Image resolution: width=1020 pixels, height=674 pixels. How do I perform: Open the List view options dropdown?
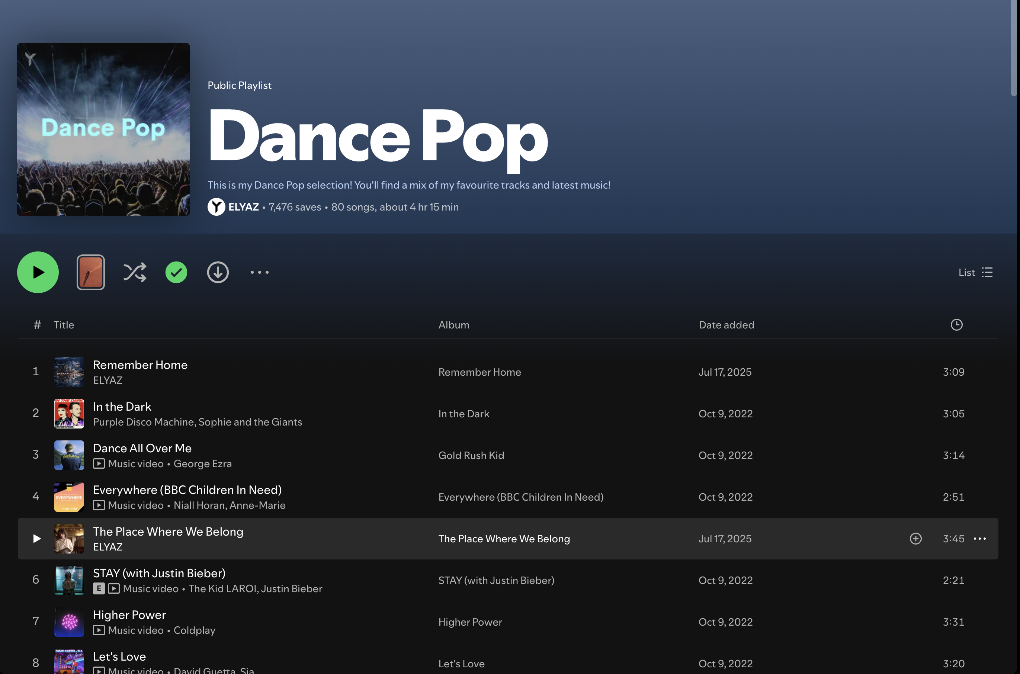(x=975, y=273)
